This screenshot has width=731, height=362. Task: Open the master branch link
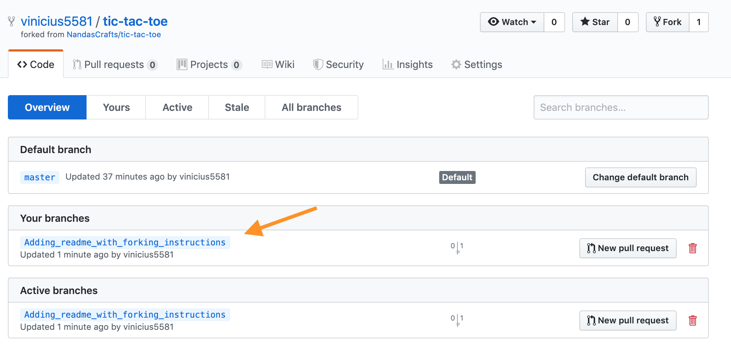pyautogui.click(x=40, y=177)
